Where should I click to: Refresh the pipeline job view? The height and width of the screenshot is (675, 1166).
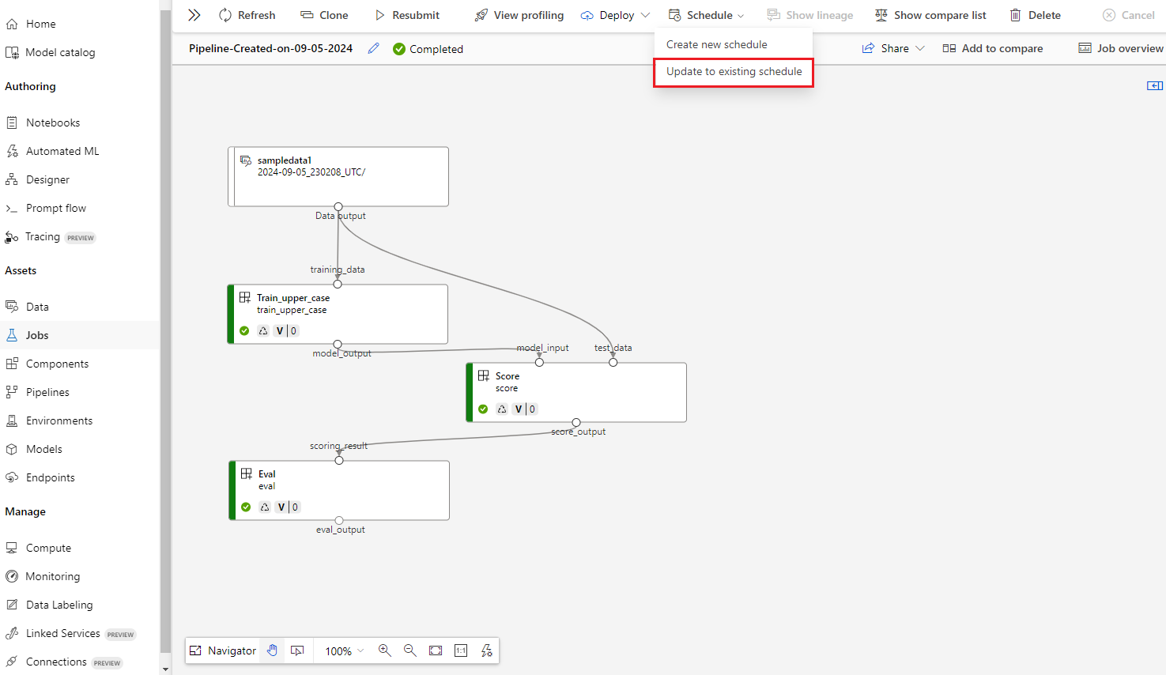tap(247, 15)
